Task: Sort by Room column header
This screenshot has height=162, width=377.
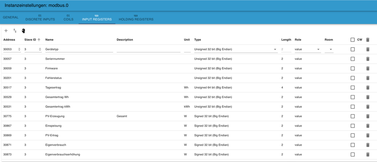Action: (x=329, y=40)
